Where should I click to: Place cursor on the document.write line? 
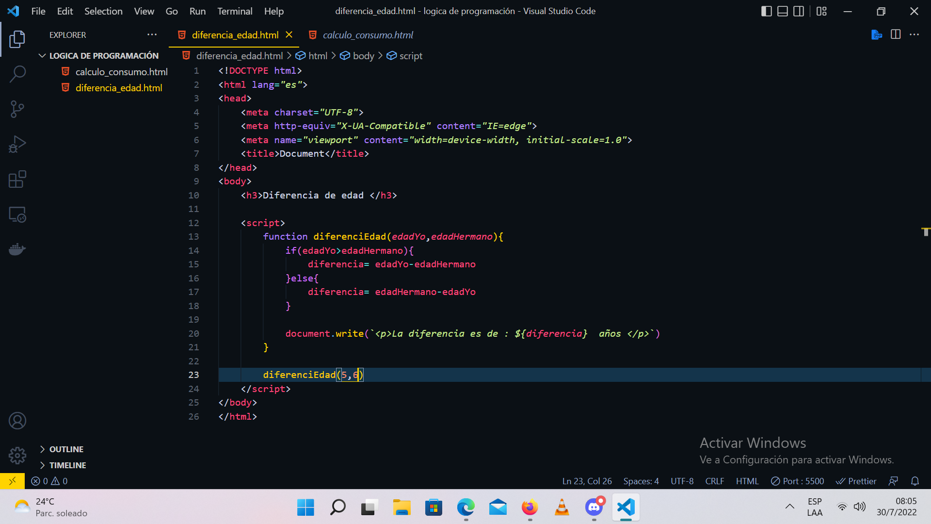pyautogui.click(x=472, y=333)
